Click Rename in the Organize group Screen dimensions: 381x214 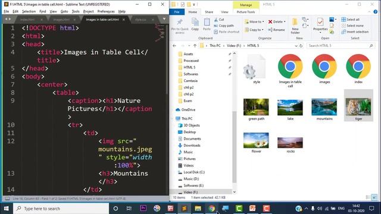tap(276, 30)
